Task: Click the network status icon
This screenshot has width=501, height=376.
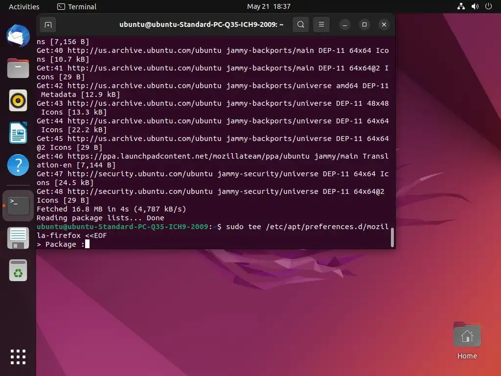Action: [x=461, y=6]
